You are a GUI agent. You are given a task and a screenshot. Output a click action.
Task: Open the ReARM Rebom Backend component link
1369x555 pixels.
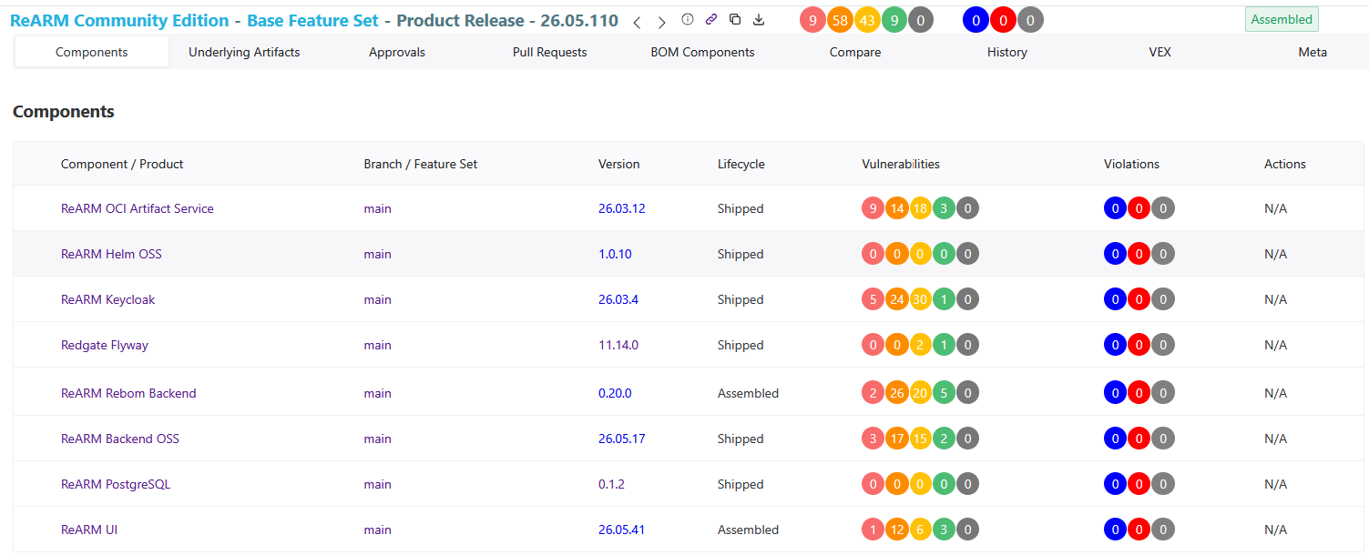point(128,393)
